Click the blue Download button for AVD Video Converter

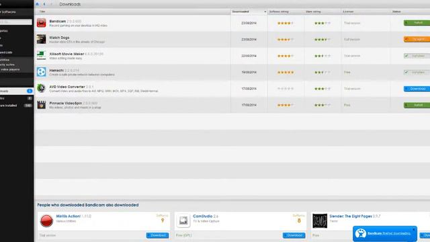[417, 89]
